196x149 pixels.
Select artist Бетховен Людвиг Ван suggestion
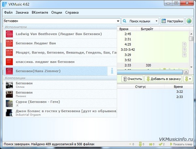click(60, 43)
